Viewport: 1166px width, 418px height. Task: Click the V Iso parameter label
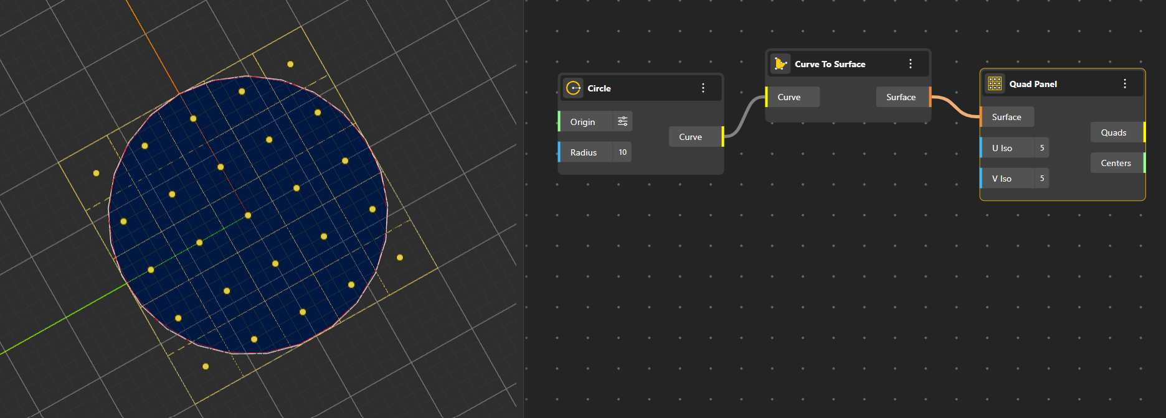click(x=1002, y=179)
